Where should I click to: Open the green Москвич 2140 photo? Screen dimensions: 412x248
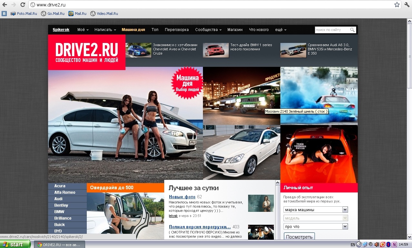point(242,96)
